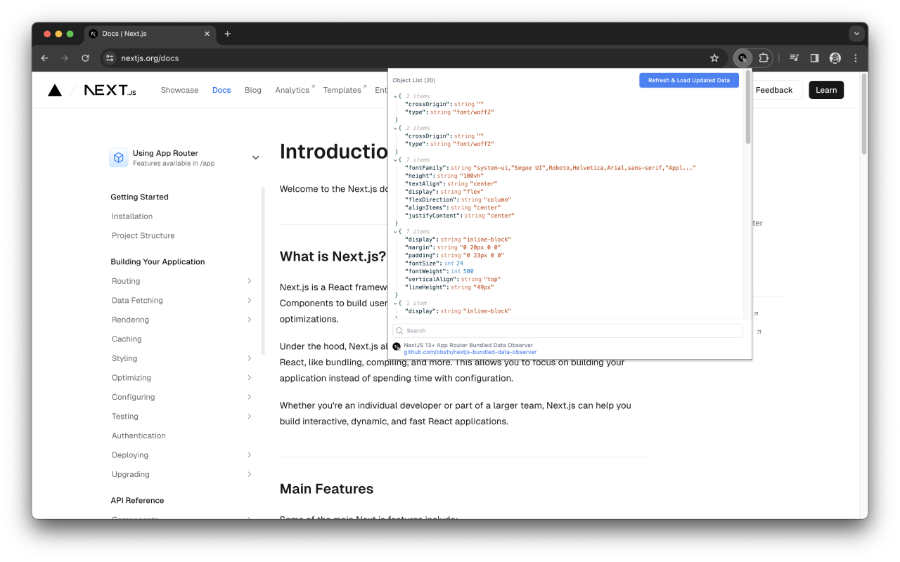The width and height of the screenshot is (900, 562).
Task: Show the Chrome side panel
Action: coord(814,58)
